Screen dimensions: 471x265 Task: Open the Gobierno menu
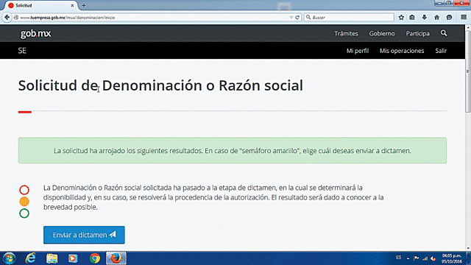click(x=382, y=33)
